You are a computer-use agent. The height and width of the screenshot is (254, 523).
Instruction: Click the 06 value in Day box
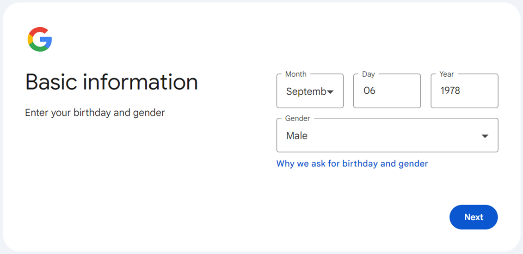369,91
